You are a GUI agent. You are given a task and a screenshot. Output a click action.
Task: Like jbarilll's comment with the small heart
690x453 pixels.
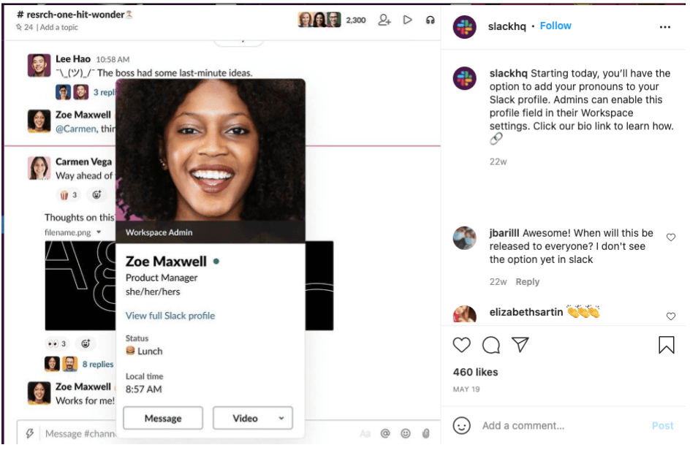(671, 237)
